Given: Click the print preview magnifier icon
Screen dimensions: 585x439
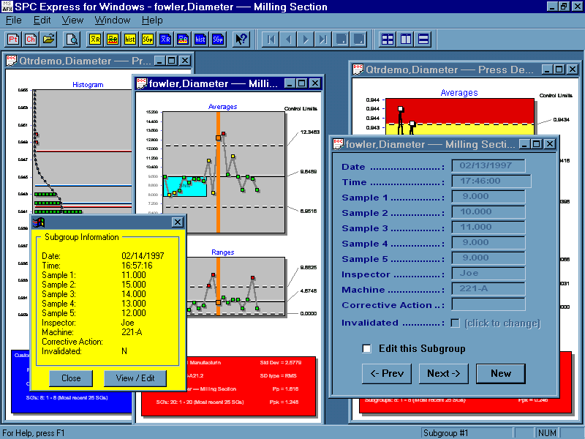Looking at the screenshot, I should point(72,40).
